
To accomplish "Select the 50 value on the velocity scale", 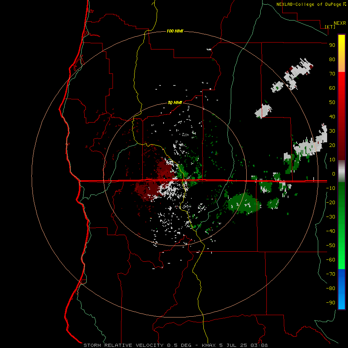I will (332, 102).
